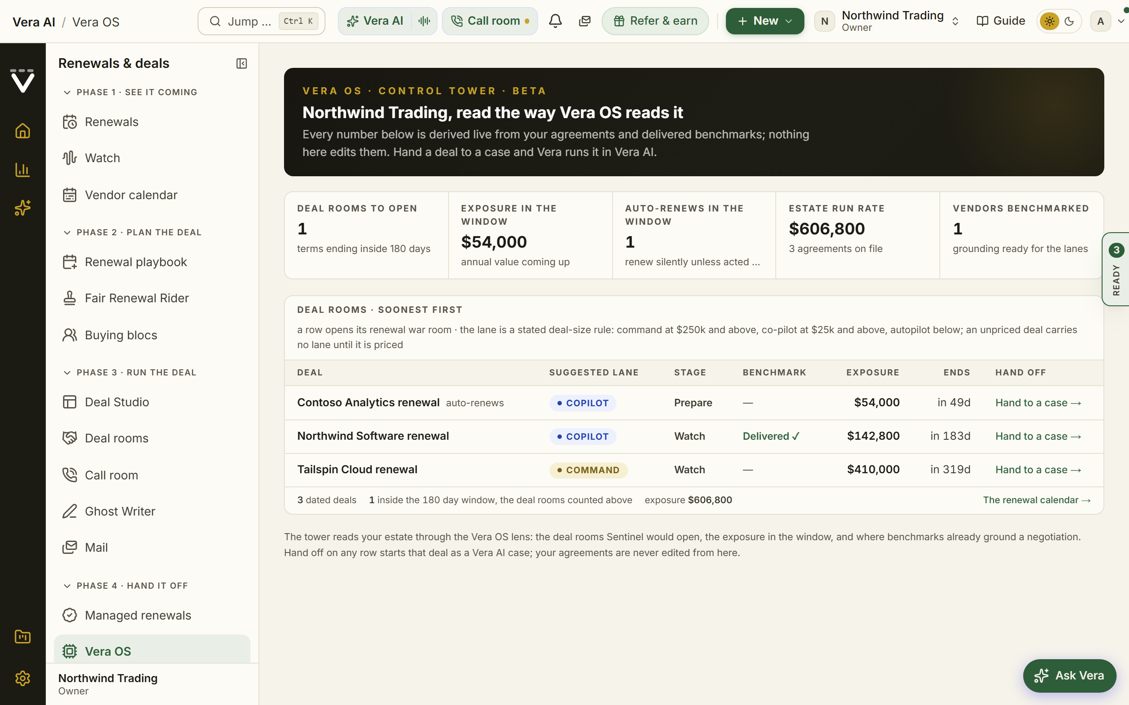Open The renewal calendar link
1129x705 pixels.
click(x=1037, y=500)
